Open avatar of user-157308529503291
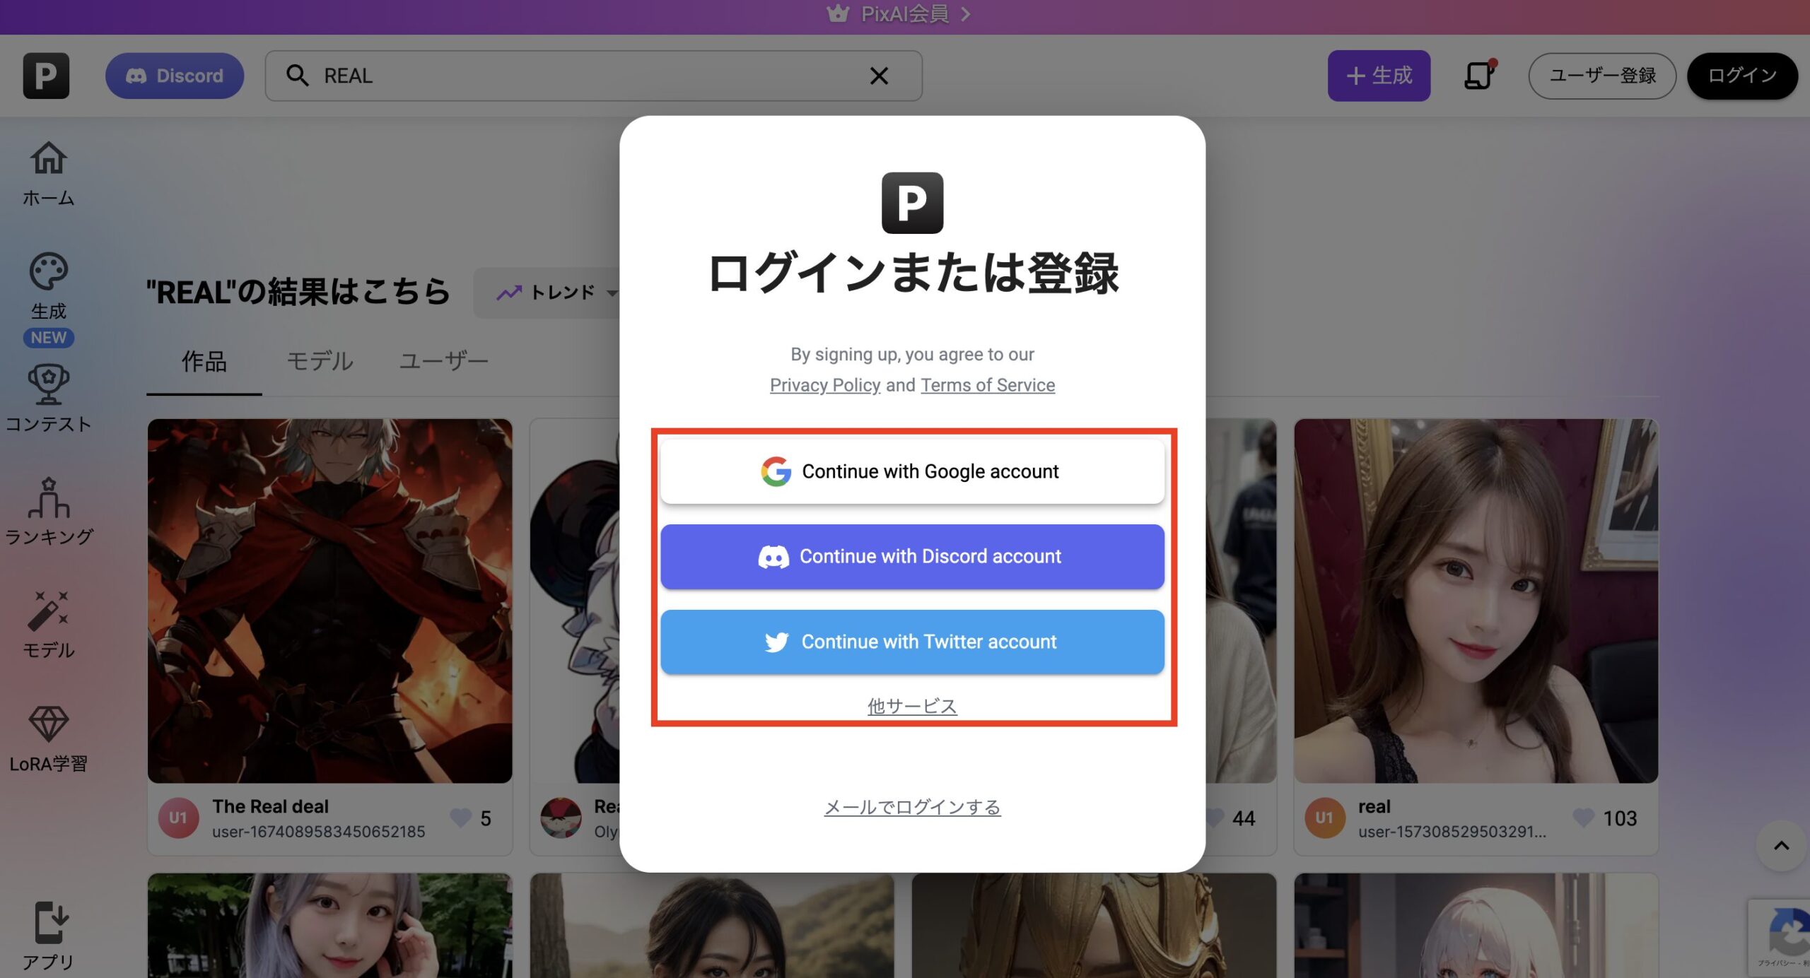The width and height of the screenshot is (1810, 978). point(1324,818)
